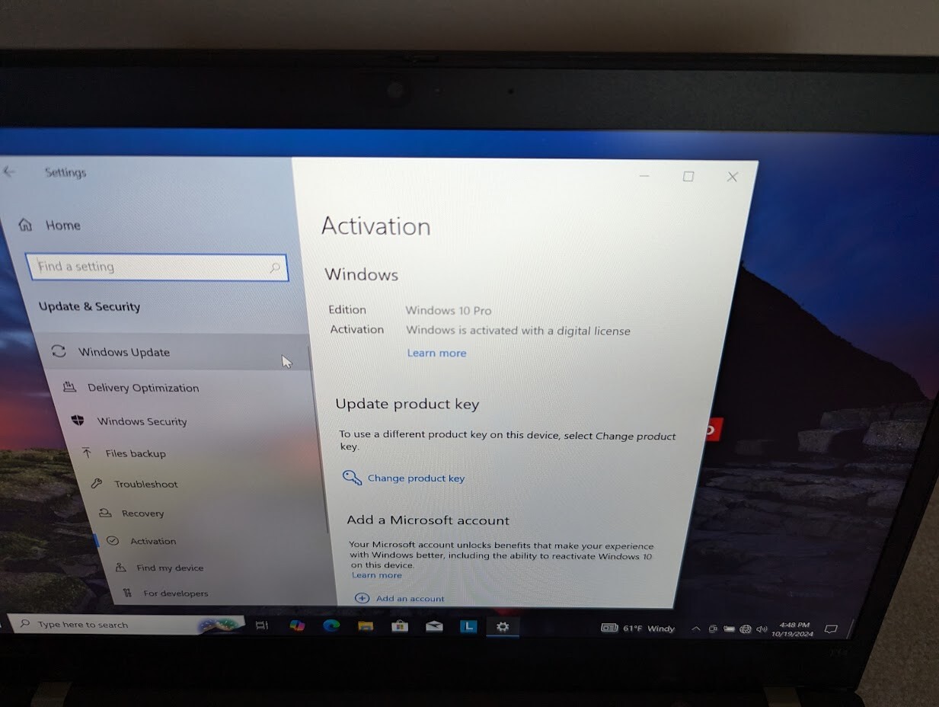Open the notification center icon

[x=831, y=629]
